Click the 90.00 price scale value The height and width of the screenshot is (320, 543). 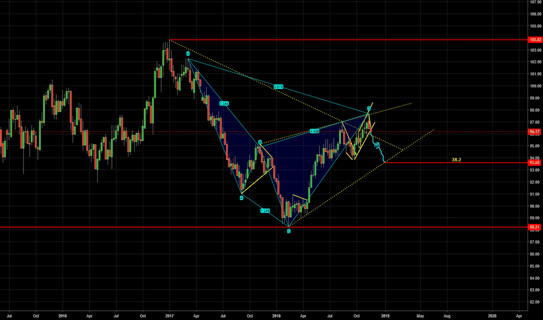click(x=536, y=206)
